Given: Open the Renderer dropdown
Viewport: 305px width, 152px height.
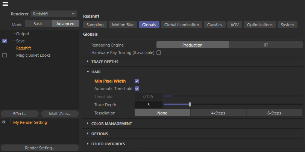Looking at the screenshot, I should click(x=54, y=14).
